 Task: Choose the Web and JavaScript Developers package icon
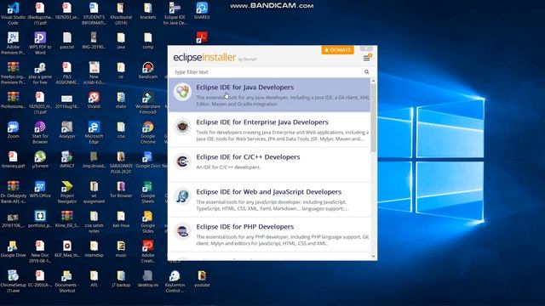tap(182, 196)
